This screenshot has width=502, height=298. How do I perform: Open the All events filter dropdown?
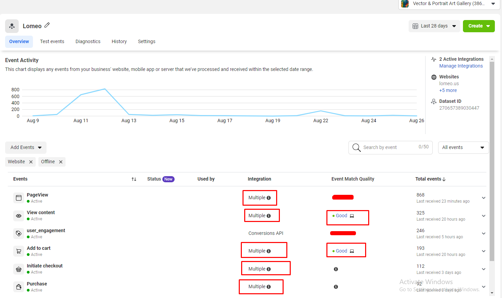[463, 148]
